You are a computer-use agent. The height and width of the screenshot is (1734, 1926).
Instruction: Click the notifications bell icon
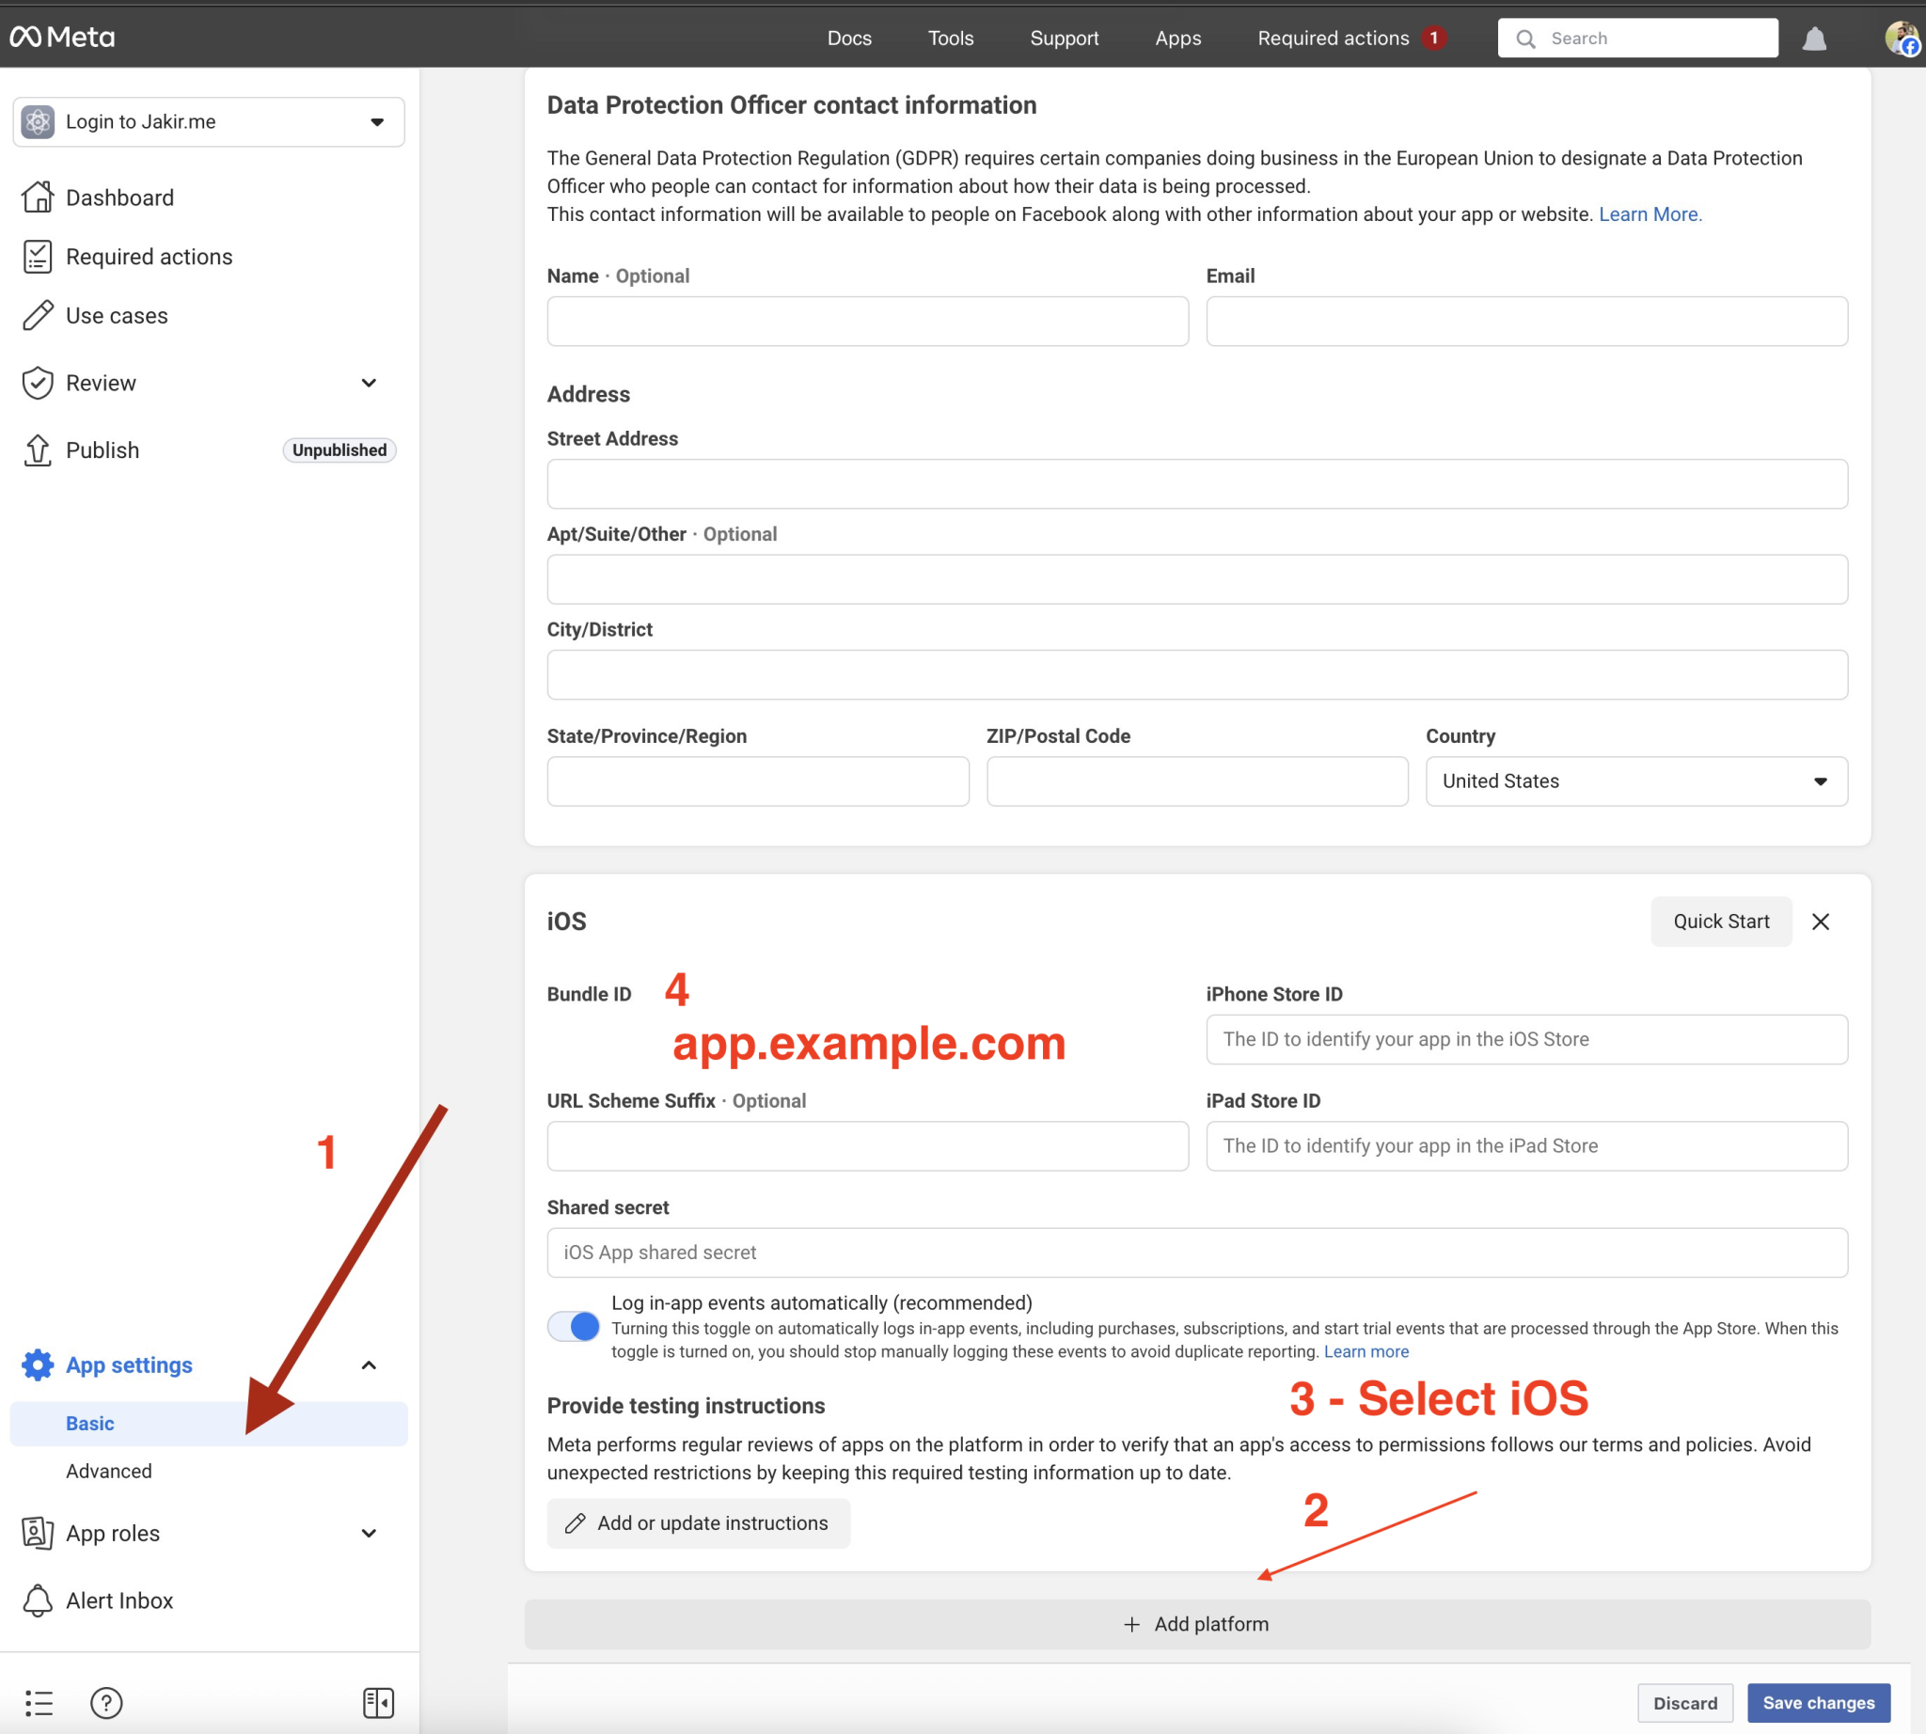coord(1813,39)
